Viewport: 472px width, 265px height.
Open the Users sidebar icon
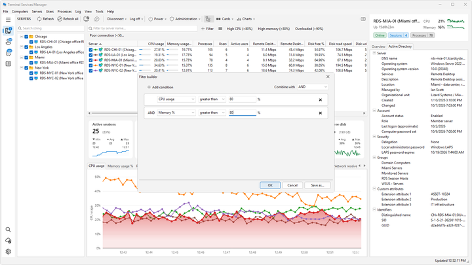8,42
